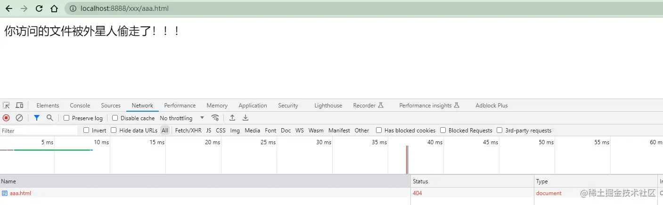Filter requests by JS
Screen dimensions: 663x205
(209, 131)
